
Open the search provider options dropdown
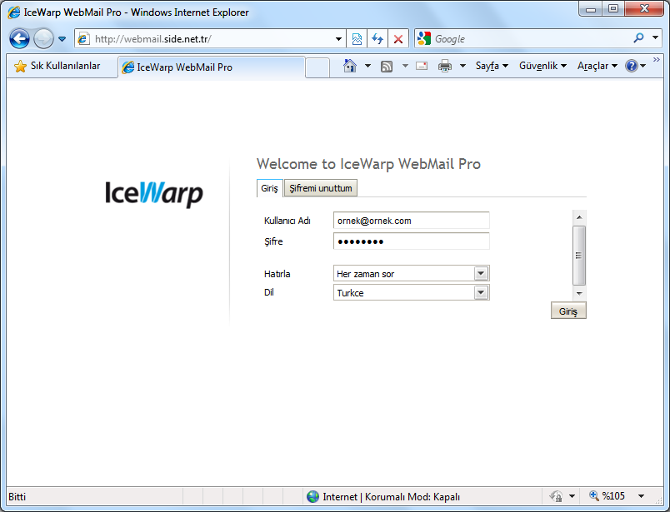pyautogui.click(x=656, y=38)
